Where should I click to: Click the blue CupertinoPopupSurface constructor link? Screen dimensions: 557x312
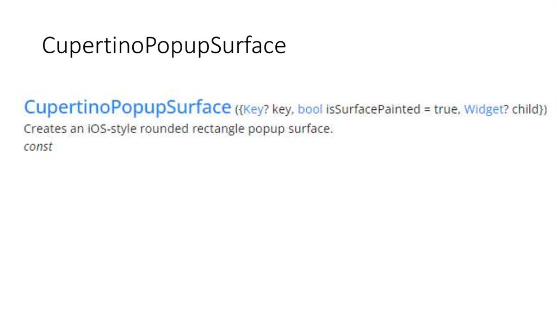(x=127, y=108)
